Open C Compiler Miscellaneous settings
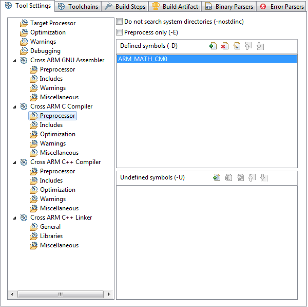This screenshot has width=308, height=307. [x=54, y=153]
